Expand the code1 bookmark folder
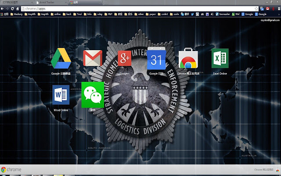This screenshot has height=176, width=281. 163,14
